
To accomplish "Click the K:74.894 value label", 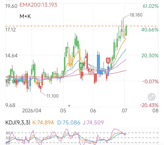I will click(x=43, y=122).
